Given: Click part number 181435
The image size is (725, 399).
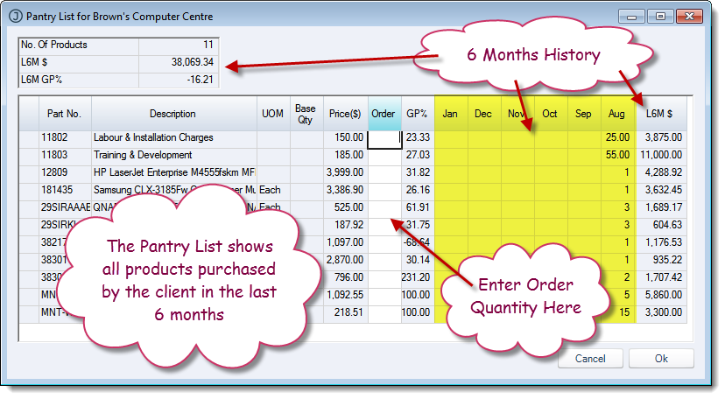Looking at the screenshot, I should coord(57,190).
